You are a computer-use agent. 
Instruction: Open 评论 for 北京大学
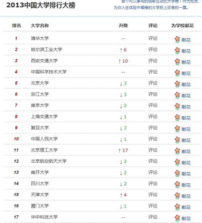tap(153, 83)
